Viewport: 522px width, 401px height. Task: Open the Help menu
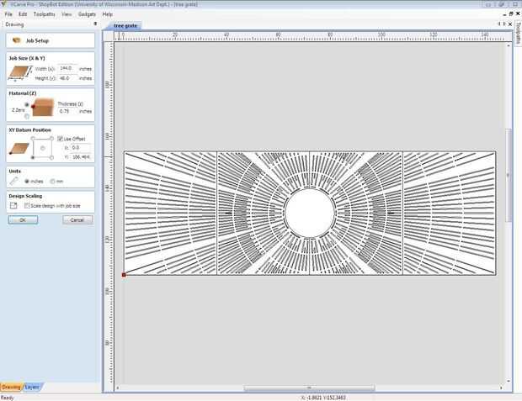coord(107,14)
